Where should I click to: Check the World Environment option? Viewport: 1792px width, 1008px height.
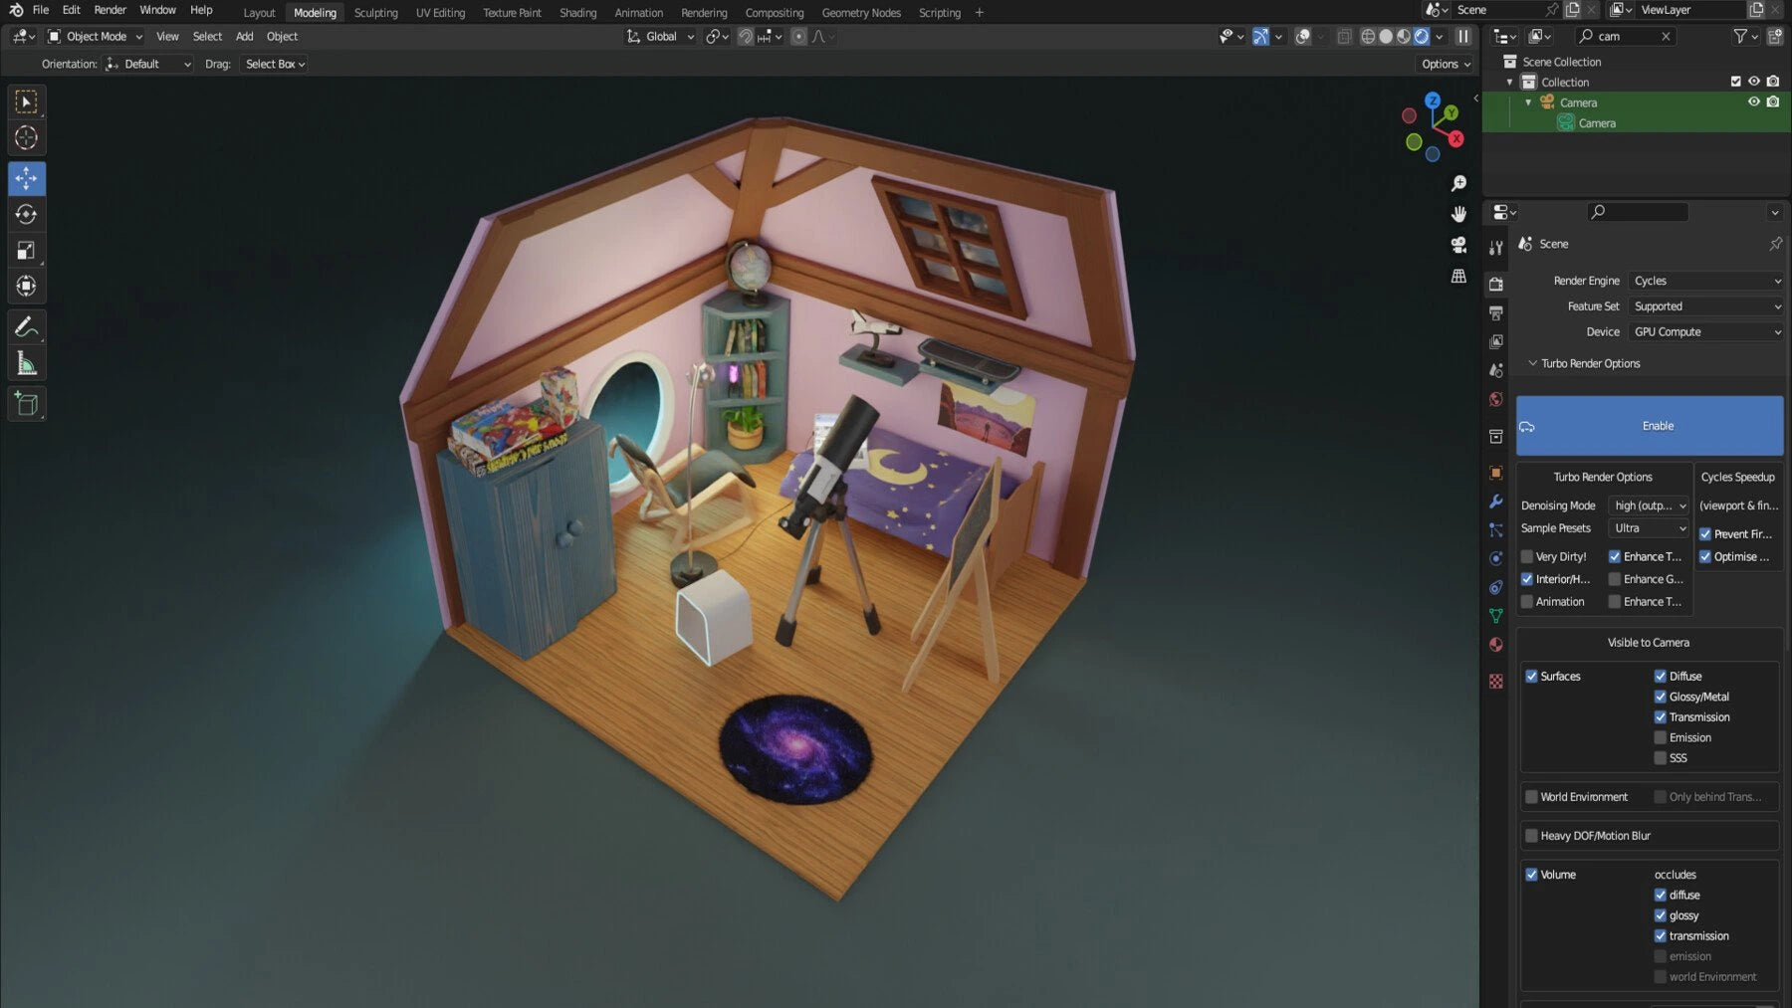(1532, 797)
